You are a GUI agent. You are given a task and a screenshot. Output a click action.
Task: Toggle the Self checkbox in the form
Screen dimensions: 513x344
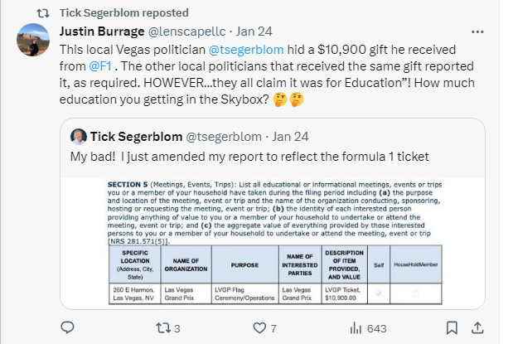[379, 293]
